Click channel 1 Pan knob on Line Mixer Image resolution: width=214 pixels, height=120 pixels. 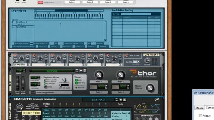tap(27, 55)
